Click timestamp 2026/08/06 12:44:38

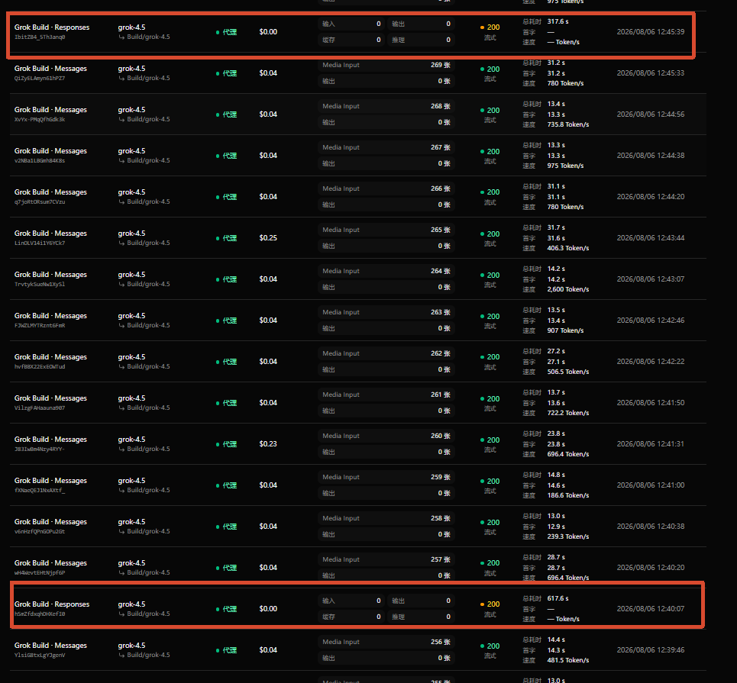[x=650, y=156]
